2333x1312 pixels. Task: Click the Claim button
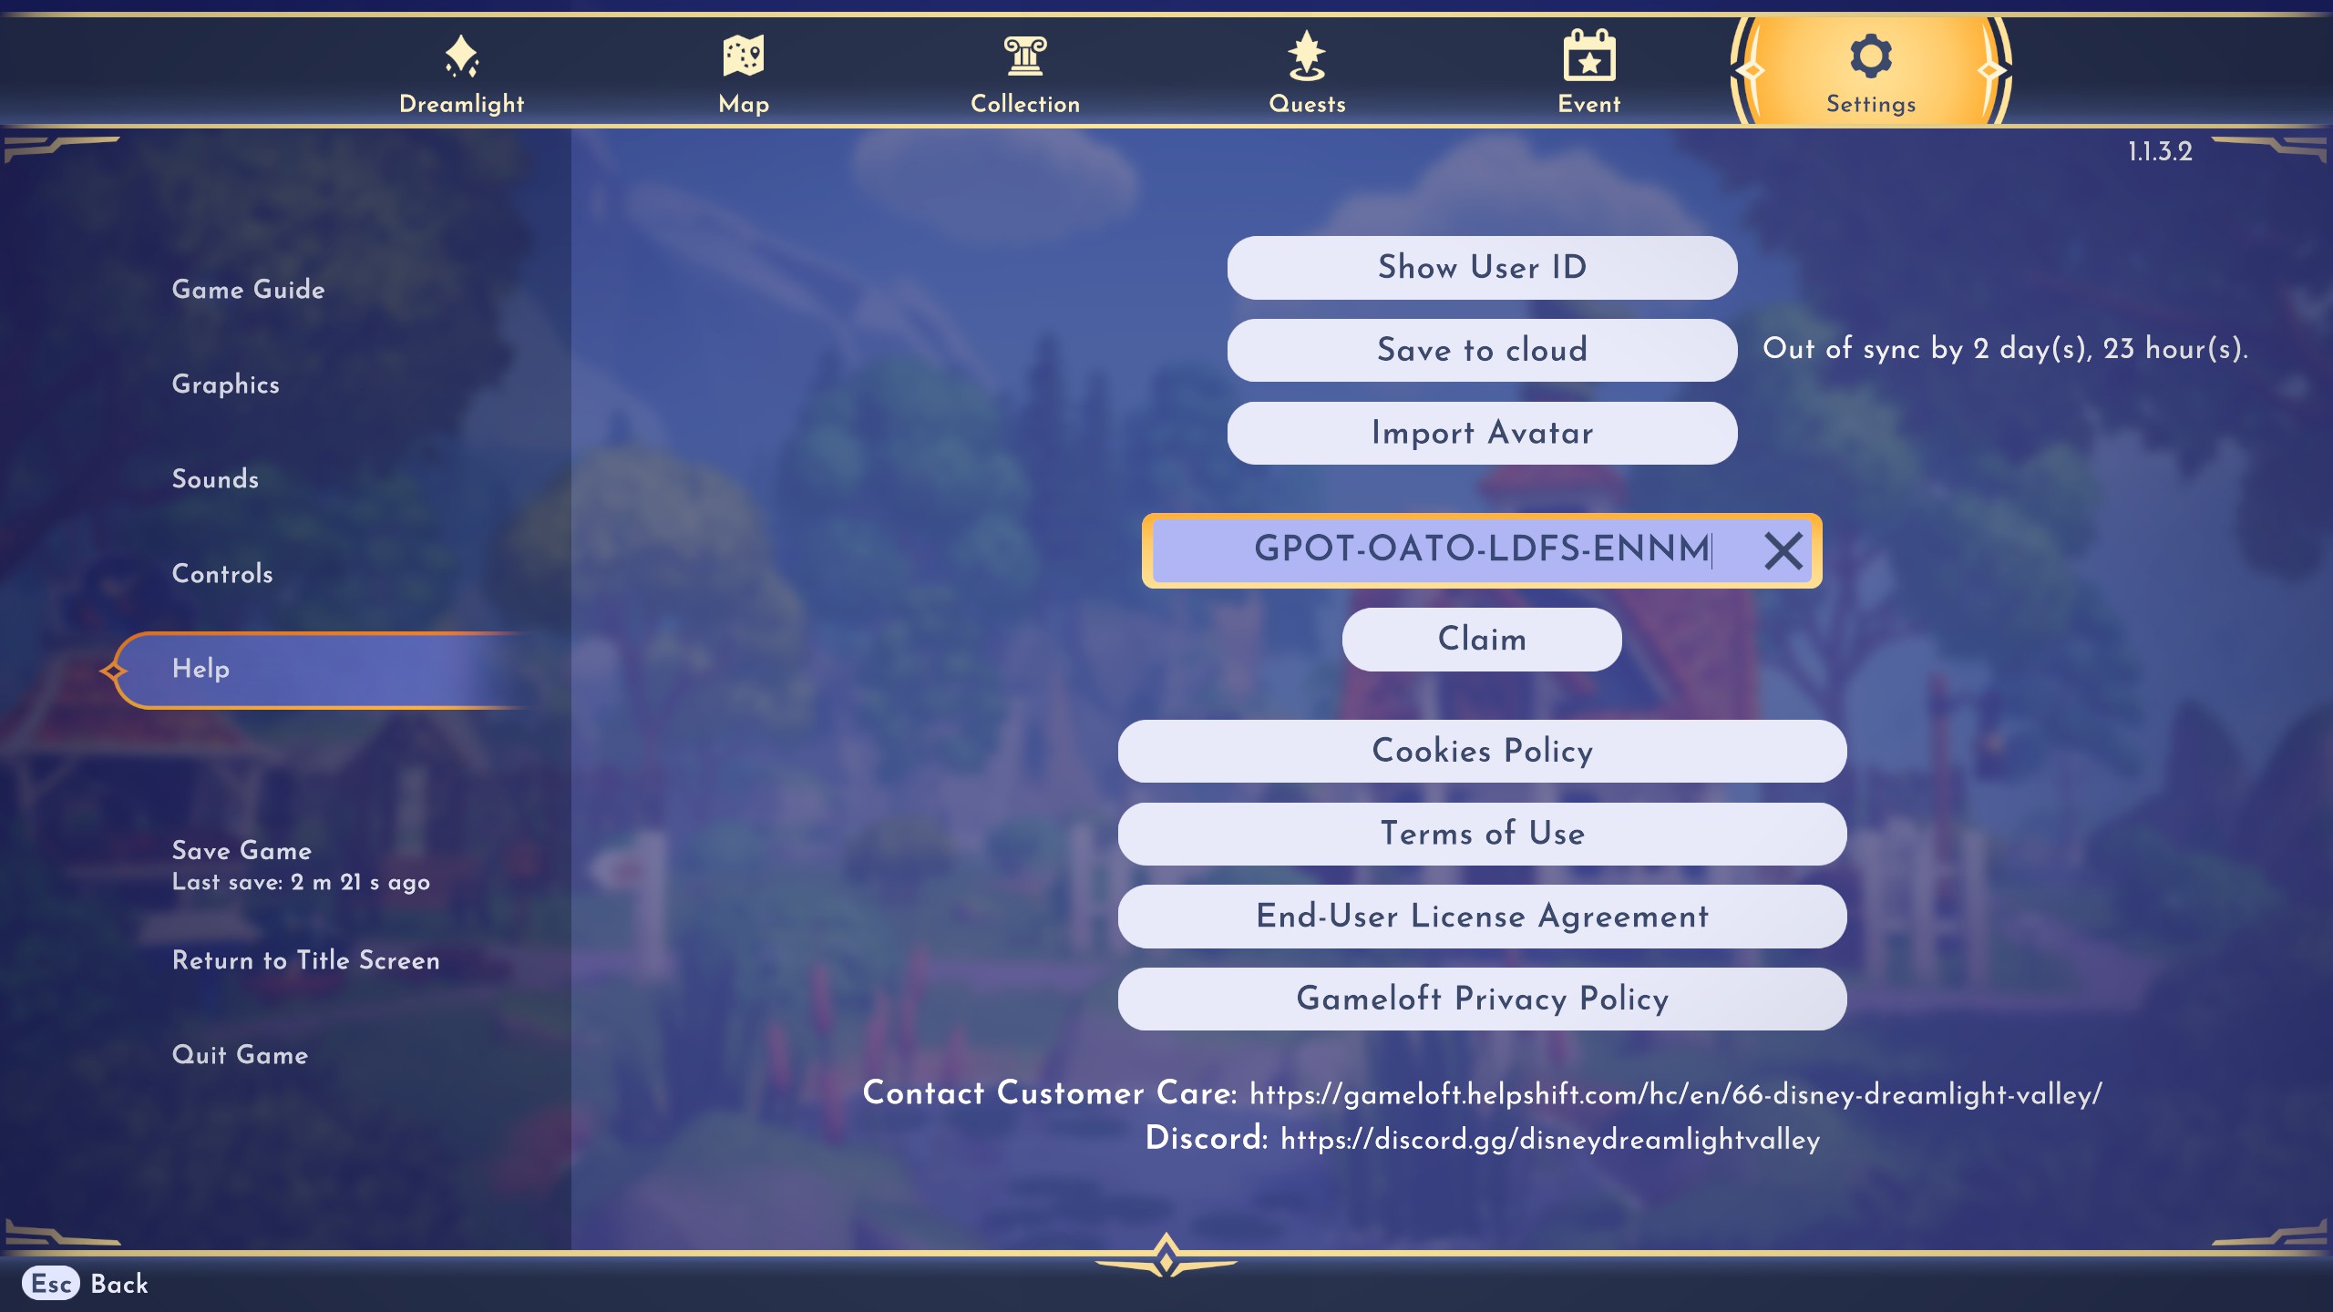point(1482,640)
